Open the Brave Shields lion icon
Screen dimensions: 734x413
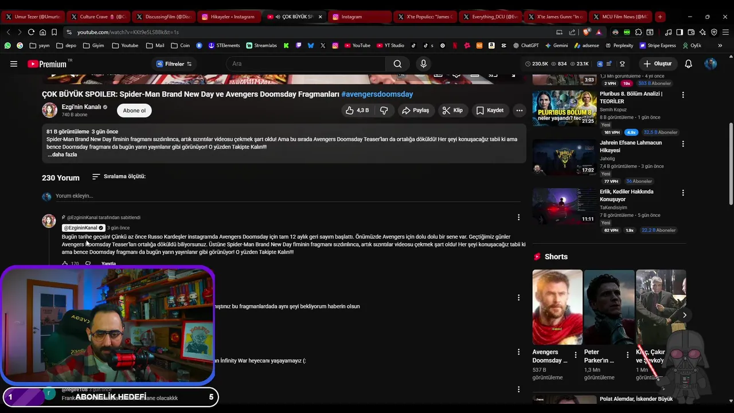[585, 32]
